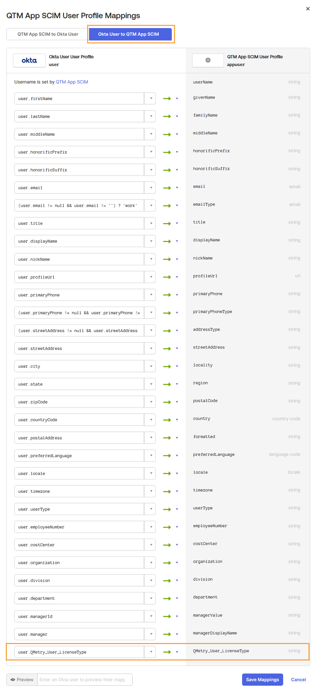
Task: Click the green mapping arrow for user.firstName
Action: pos(167,98)
